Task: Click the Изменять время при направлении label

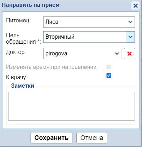Action: coord(52,67)
